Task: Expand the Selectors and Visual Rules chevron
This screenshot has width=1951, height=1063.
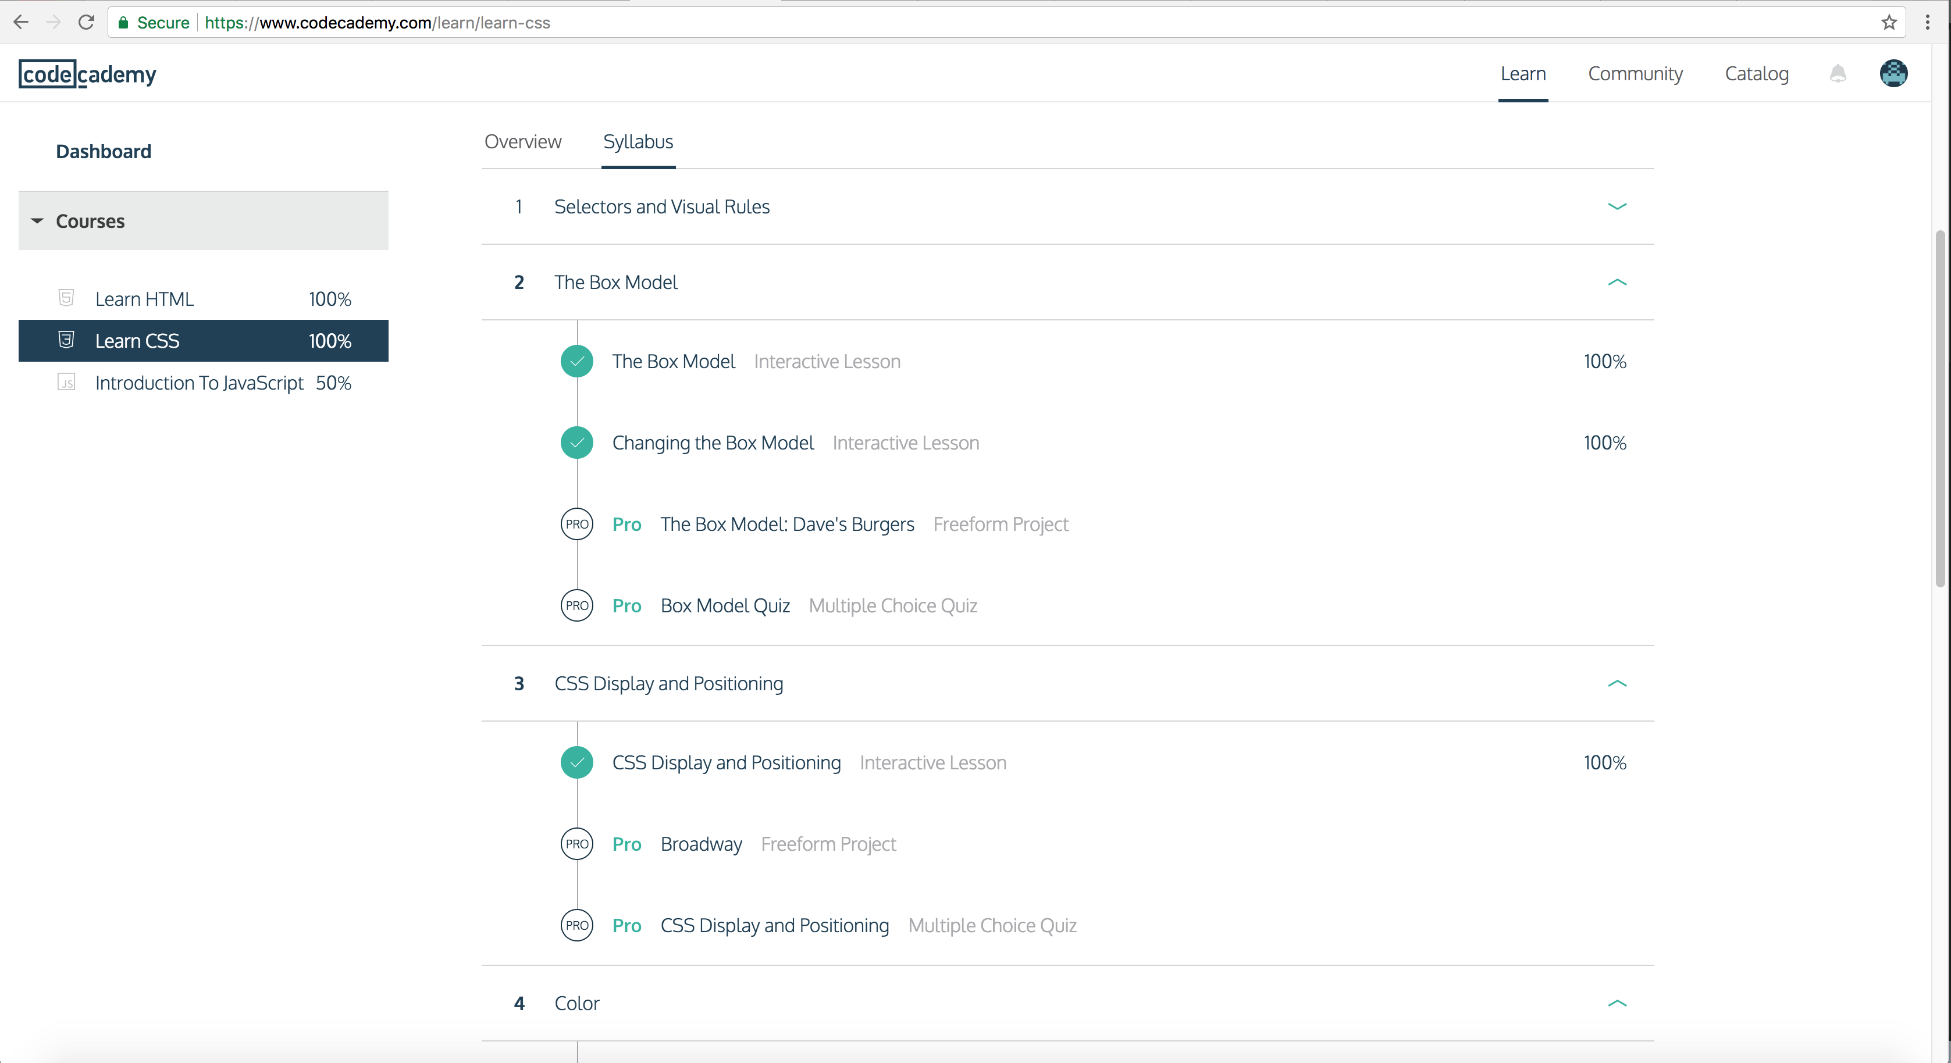Action: pos(1617,206)
